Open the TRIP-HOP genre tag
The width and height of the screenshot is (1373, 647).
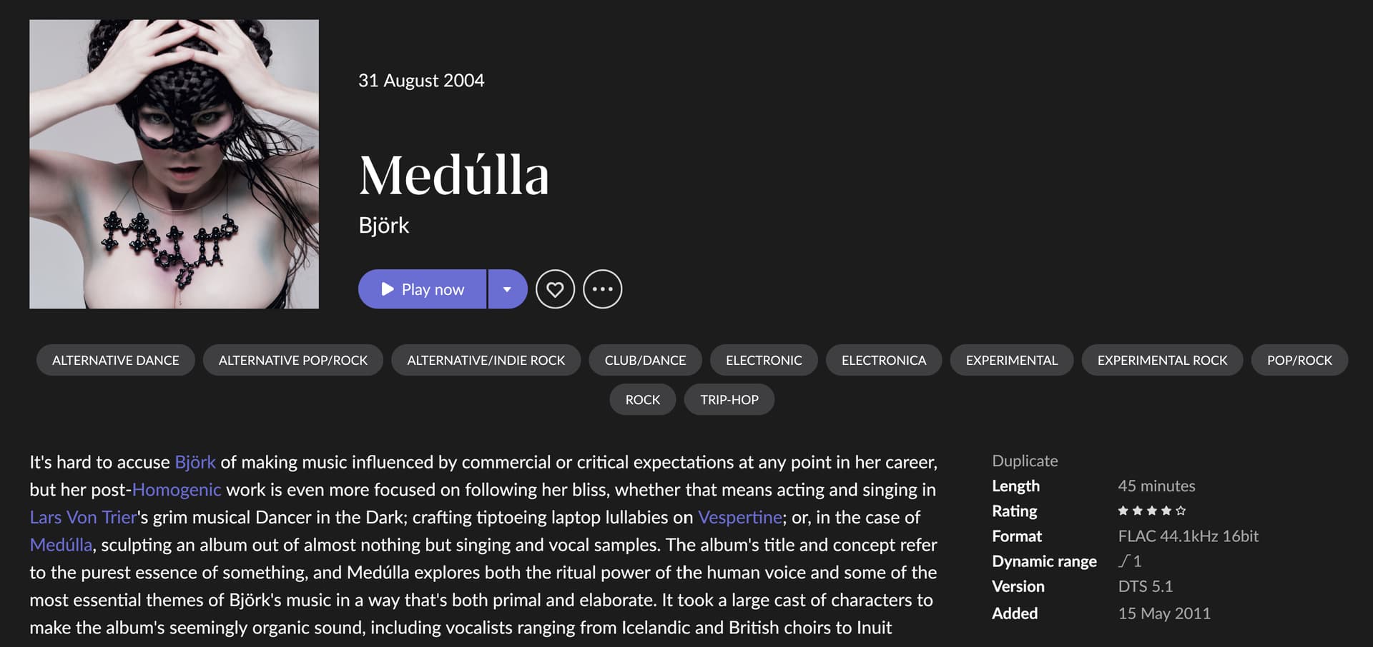coord(729,399)
